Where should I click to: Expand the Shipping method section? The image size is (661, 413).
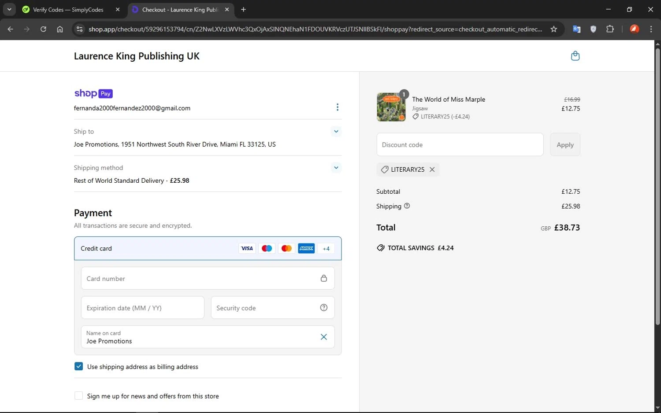tap(336, 167)
